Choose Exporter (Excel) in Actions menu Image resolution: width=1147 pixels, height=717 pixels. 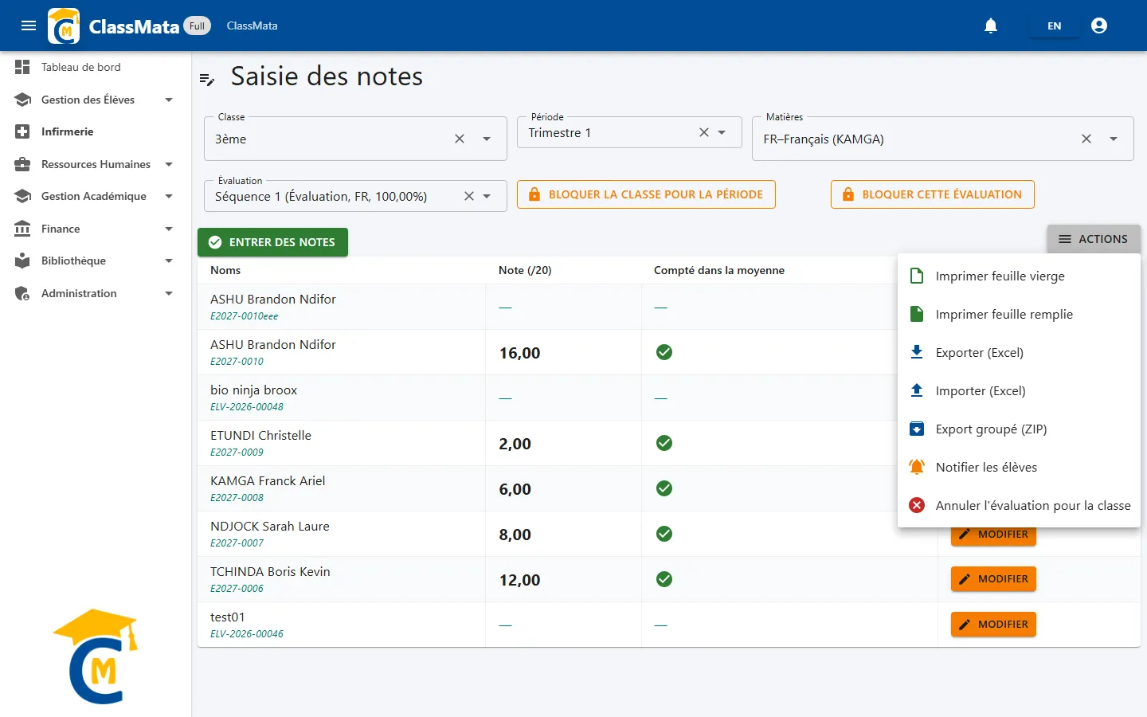tap(1019, 352)
